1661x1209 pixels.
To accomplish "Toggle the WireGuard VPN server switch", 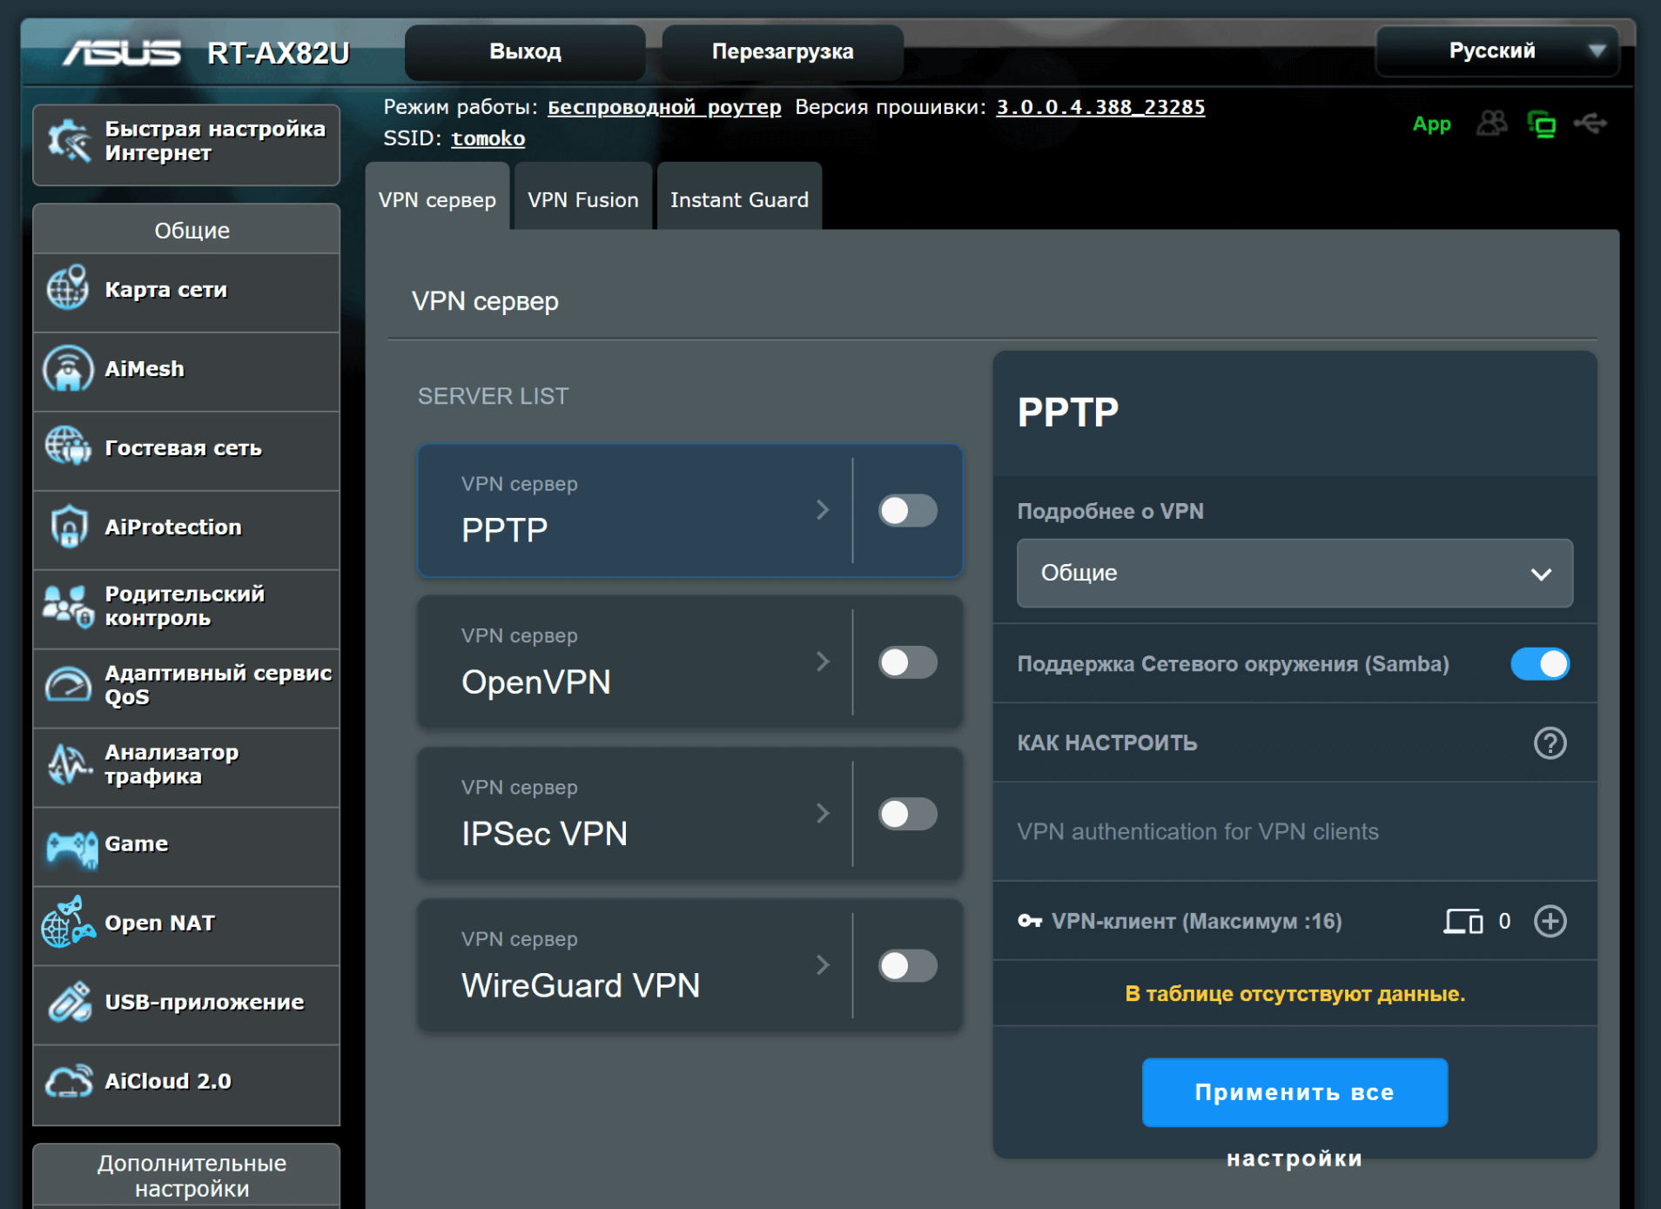I will pos(907,965).
